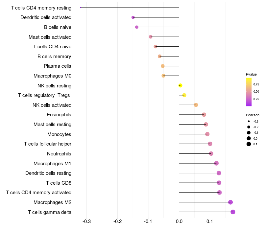This screenshot has width=263, height=230.
Task: Click the Pvalue legend title
Action: point(251,74)
